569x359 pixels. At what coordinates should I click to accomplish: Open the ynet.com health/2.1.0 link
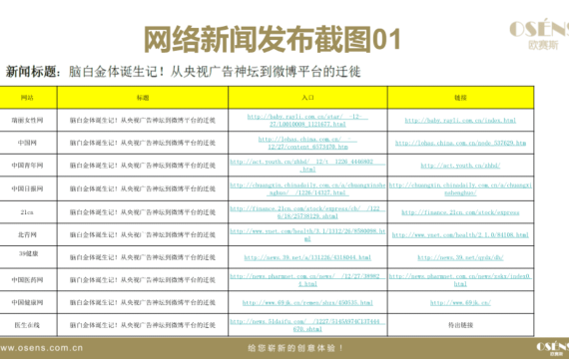460,235
